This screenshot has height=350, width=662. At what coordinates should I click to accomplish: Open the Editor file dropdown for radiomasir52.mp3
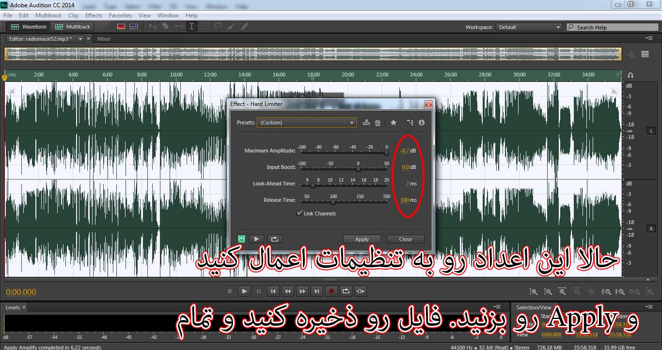click(80, 39)
